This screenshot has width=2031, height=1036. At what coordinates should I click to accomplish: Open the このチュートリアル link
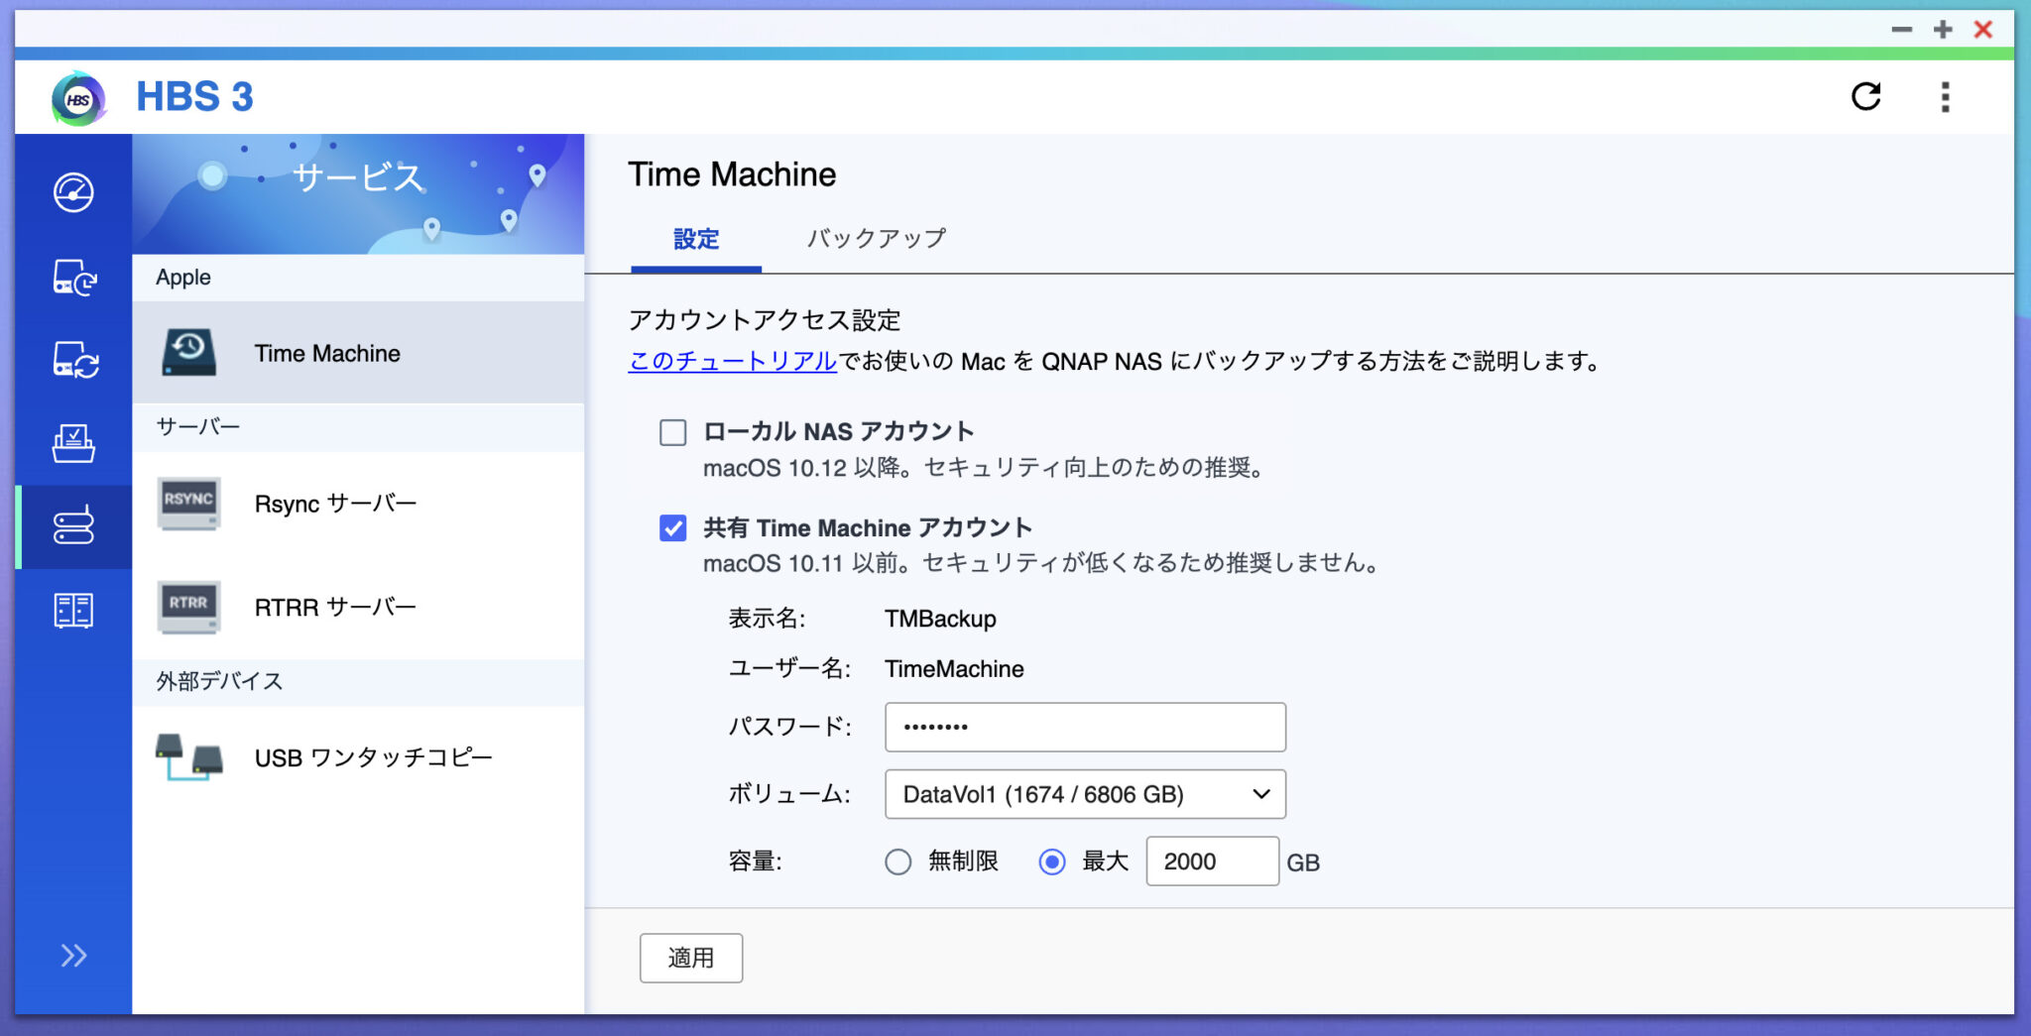[x=730, y=361]
